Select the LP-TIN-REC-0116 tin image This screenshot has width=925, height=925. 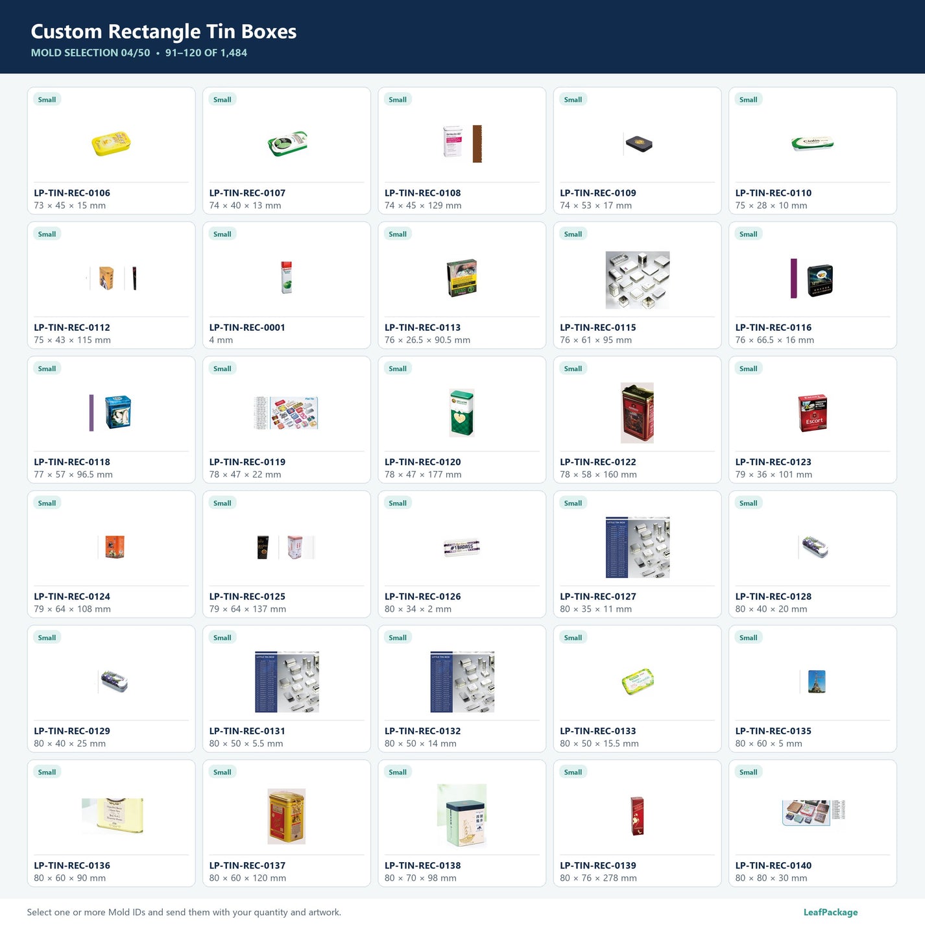812,278
